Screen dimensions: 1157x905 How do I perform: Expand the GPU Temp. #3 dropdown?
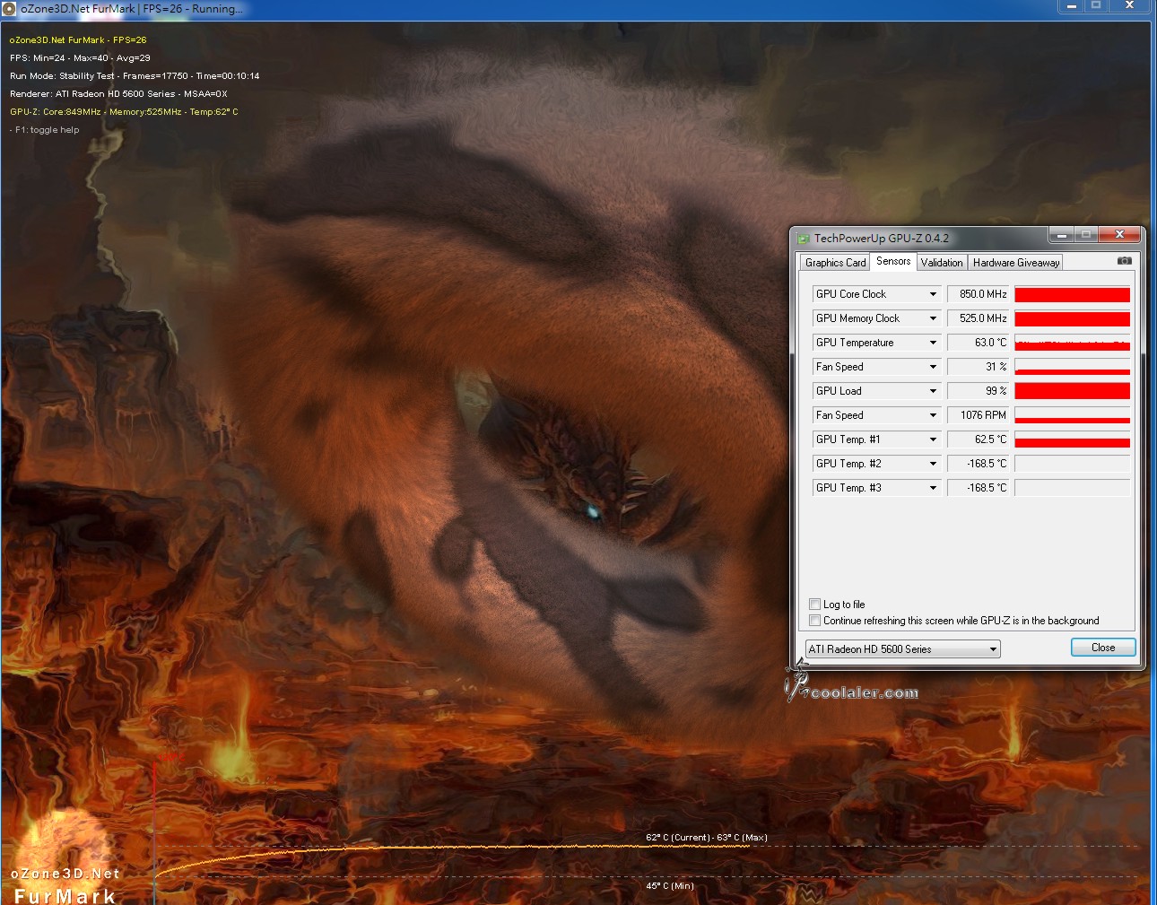point(933,488)
